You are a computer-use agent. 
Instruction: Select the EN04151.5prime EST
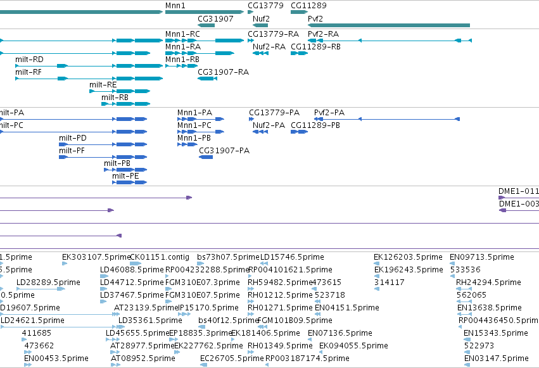(317, 314)
